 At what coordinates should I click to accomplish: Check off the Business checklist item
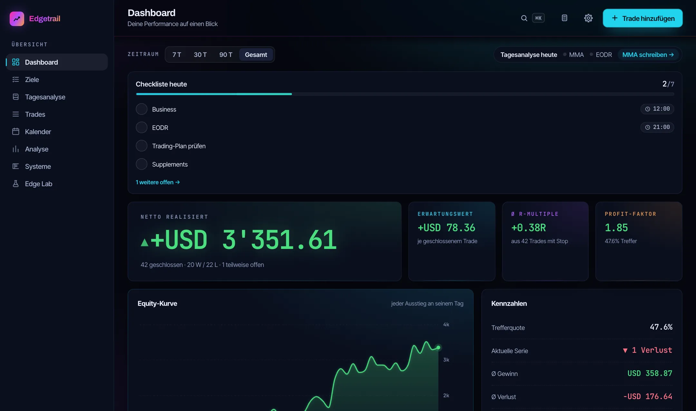coord(141,109)
